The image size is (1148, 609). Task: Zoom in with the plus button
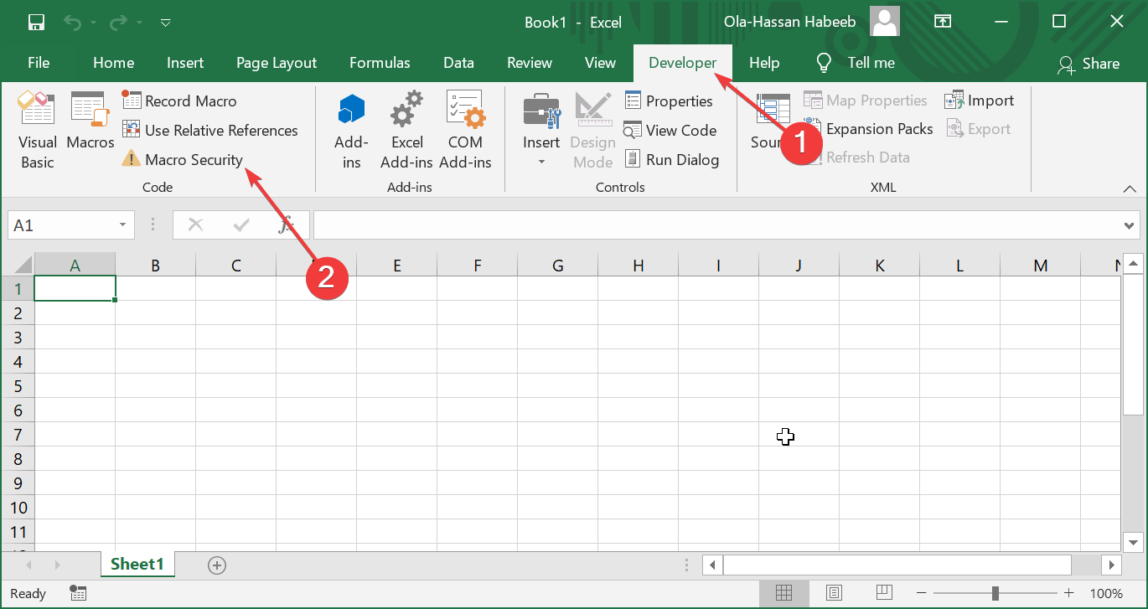click(x=1068, y=593)
